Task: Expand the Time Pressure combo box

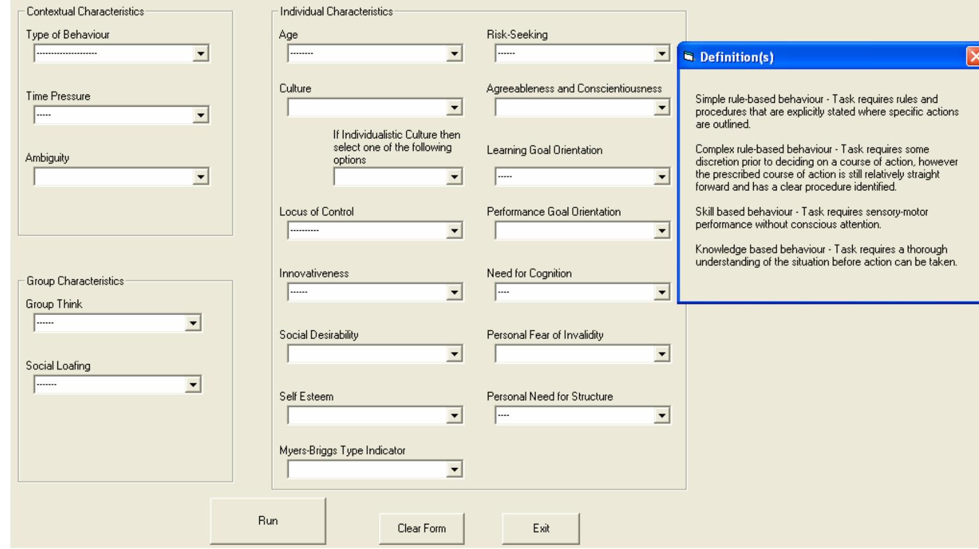Action: [x=201, y=115]
